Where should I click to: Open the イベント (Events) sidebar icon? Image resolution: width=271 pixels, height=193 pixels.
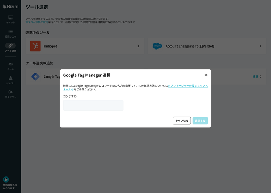point(10,18)
